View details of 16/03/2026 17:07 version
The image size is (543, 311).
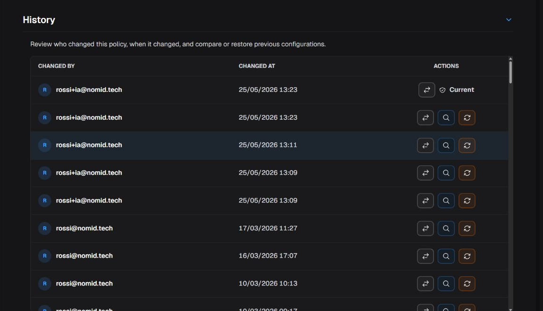pyautogui.click(x=446, y=256)
